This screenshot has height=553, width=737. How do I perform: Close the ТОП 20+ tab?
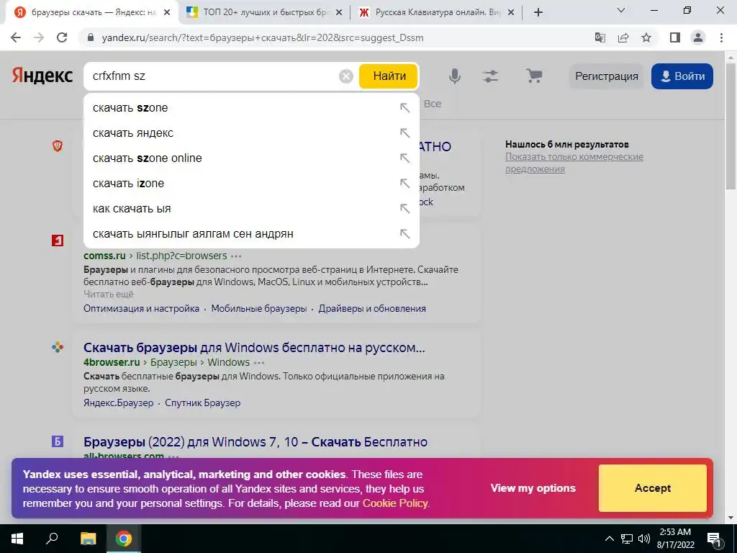tap(340, 12)
